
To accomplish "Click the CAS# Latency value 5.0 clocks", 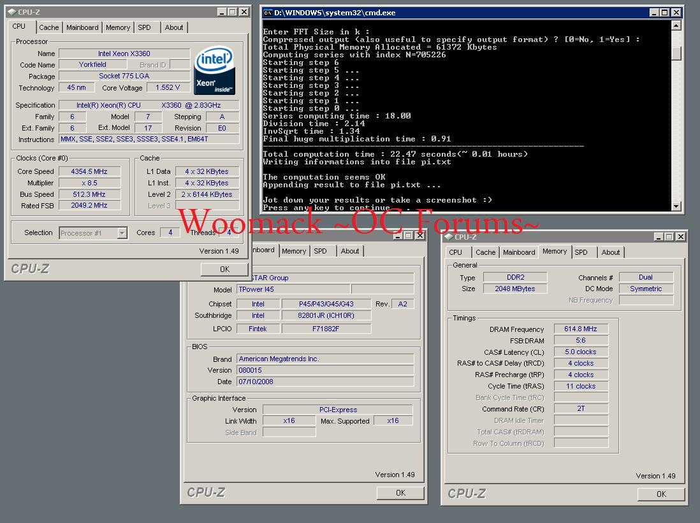I will tap(581, 352).
